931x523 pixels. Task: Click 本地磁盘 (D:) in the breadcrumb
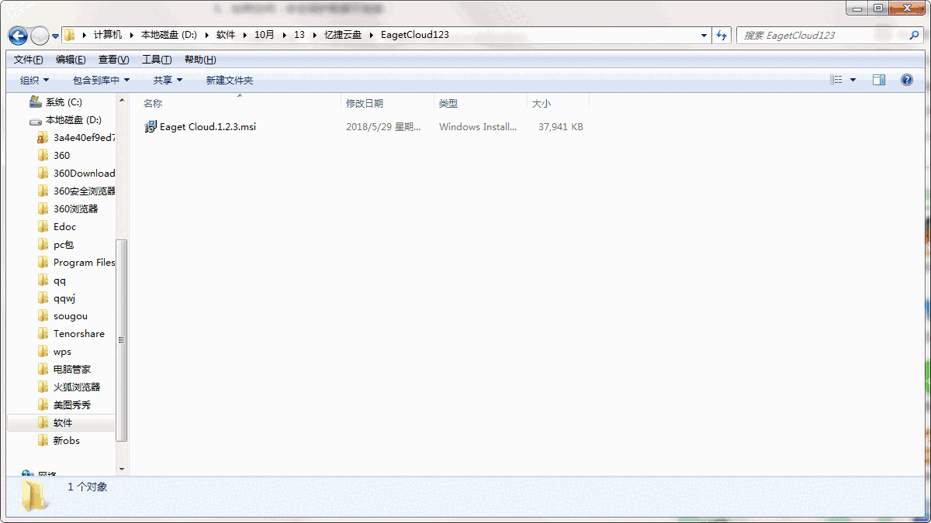coord(171,35)
